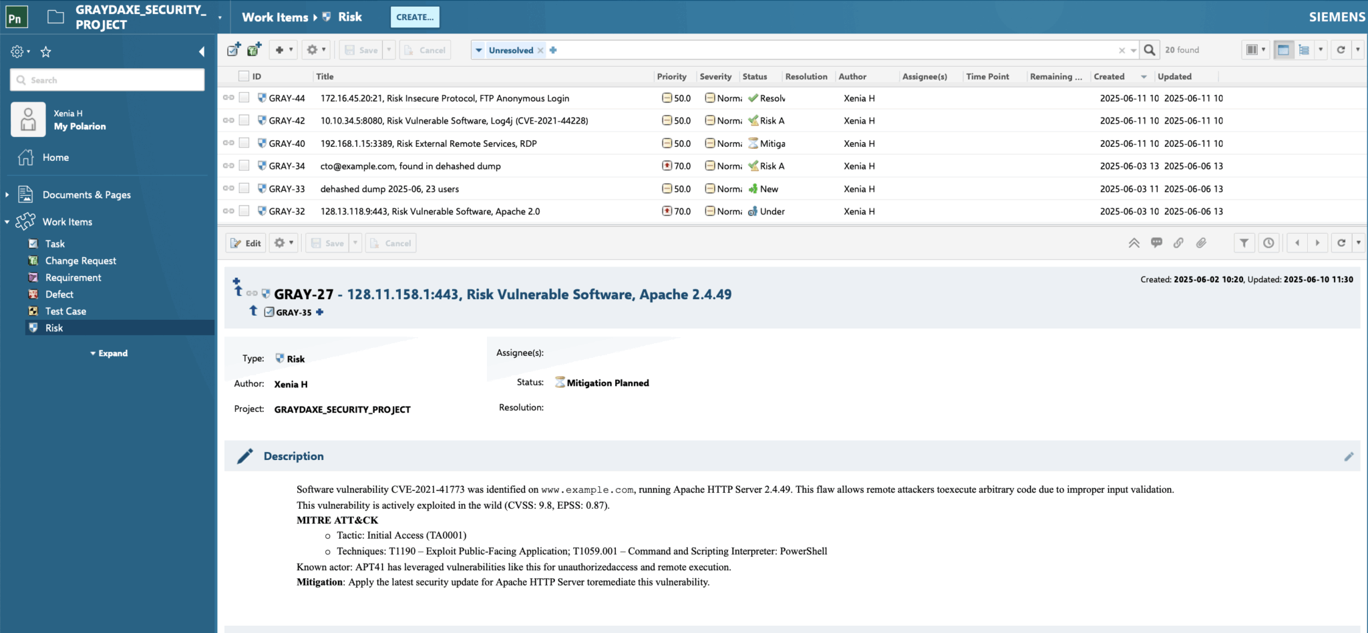Open detail pane gear actions dropdown
This screenshot has height=633, width=1368.
point(283,243)
